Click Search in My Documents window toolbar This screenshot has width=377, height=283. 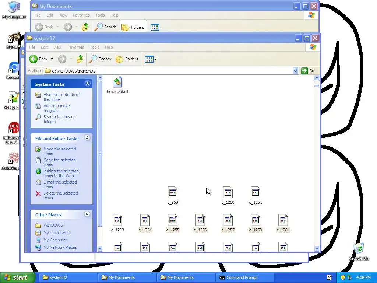[x=105, y=27]
